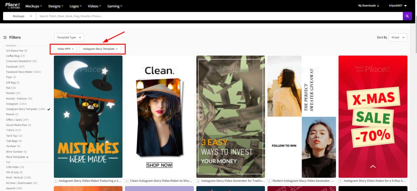Image resolution: width=417 pixels, height=191 pixels.
Task: Click My Downloads arrow link
Action: (368, 6)
